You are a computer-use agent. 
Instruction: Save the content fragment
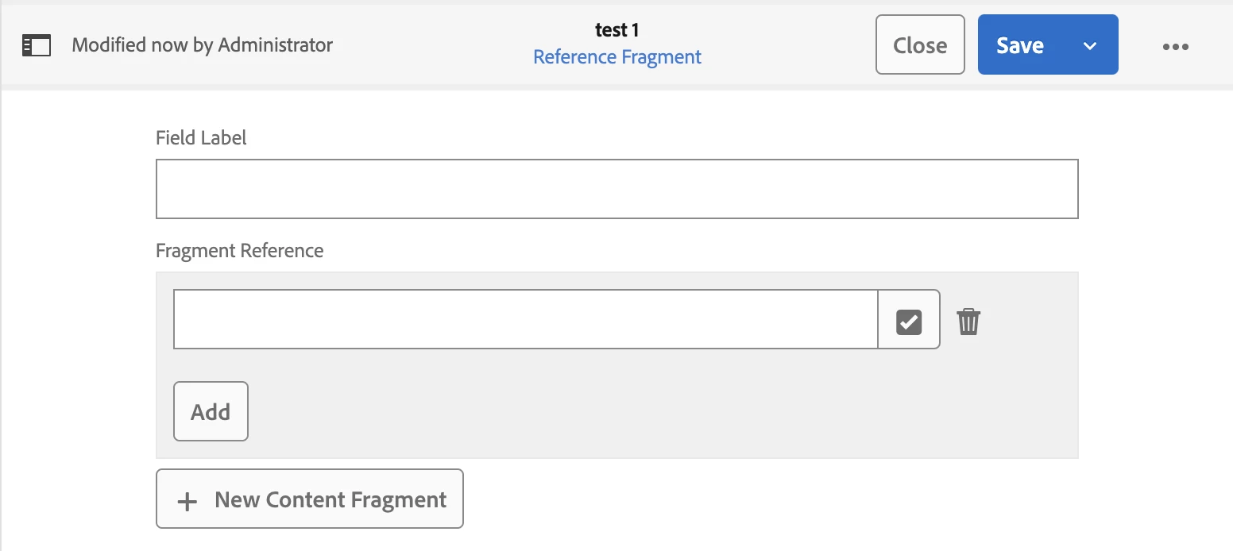[x=1020, y=45]
